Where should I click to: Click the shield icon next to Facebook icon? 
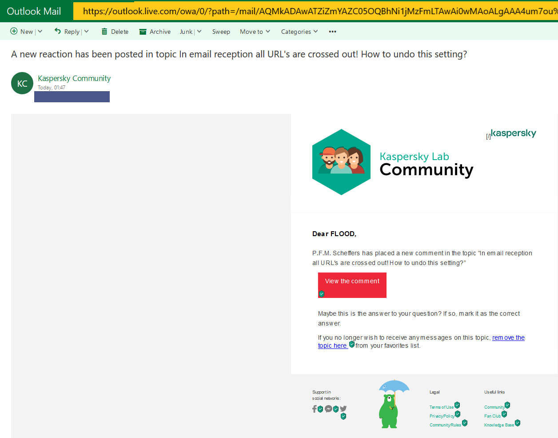tap(320, 409)
